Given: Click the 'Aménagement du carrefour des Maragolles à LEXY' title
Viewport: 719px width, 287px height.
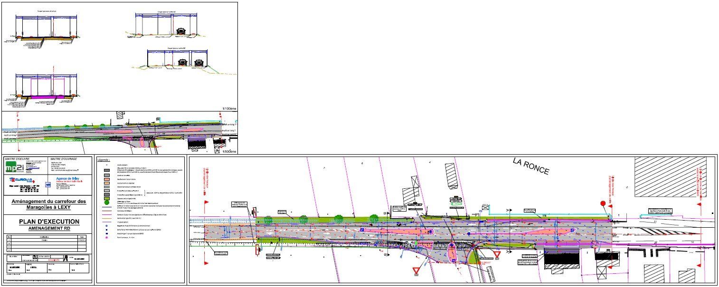Looking at the screenshot, I should coord(49,204).
